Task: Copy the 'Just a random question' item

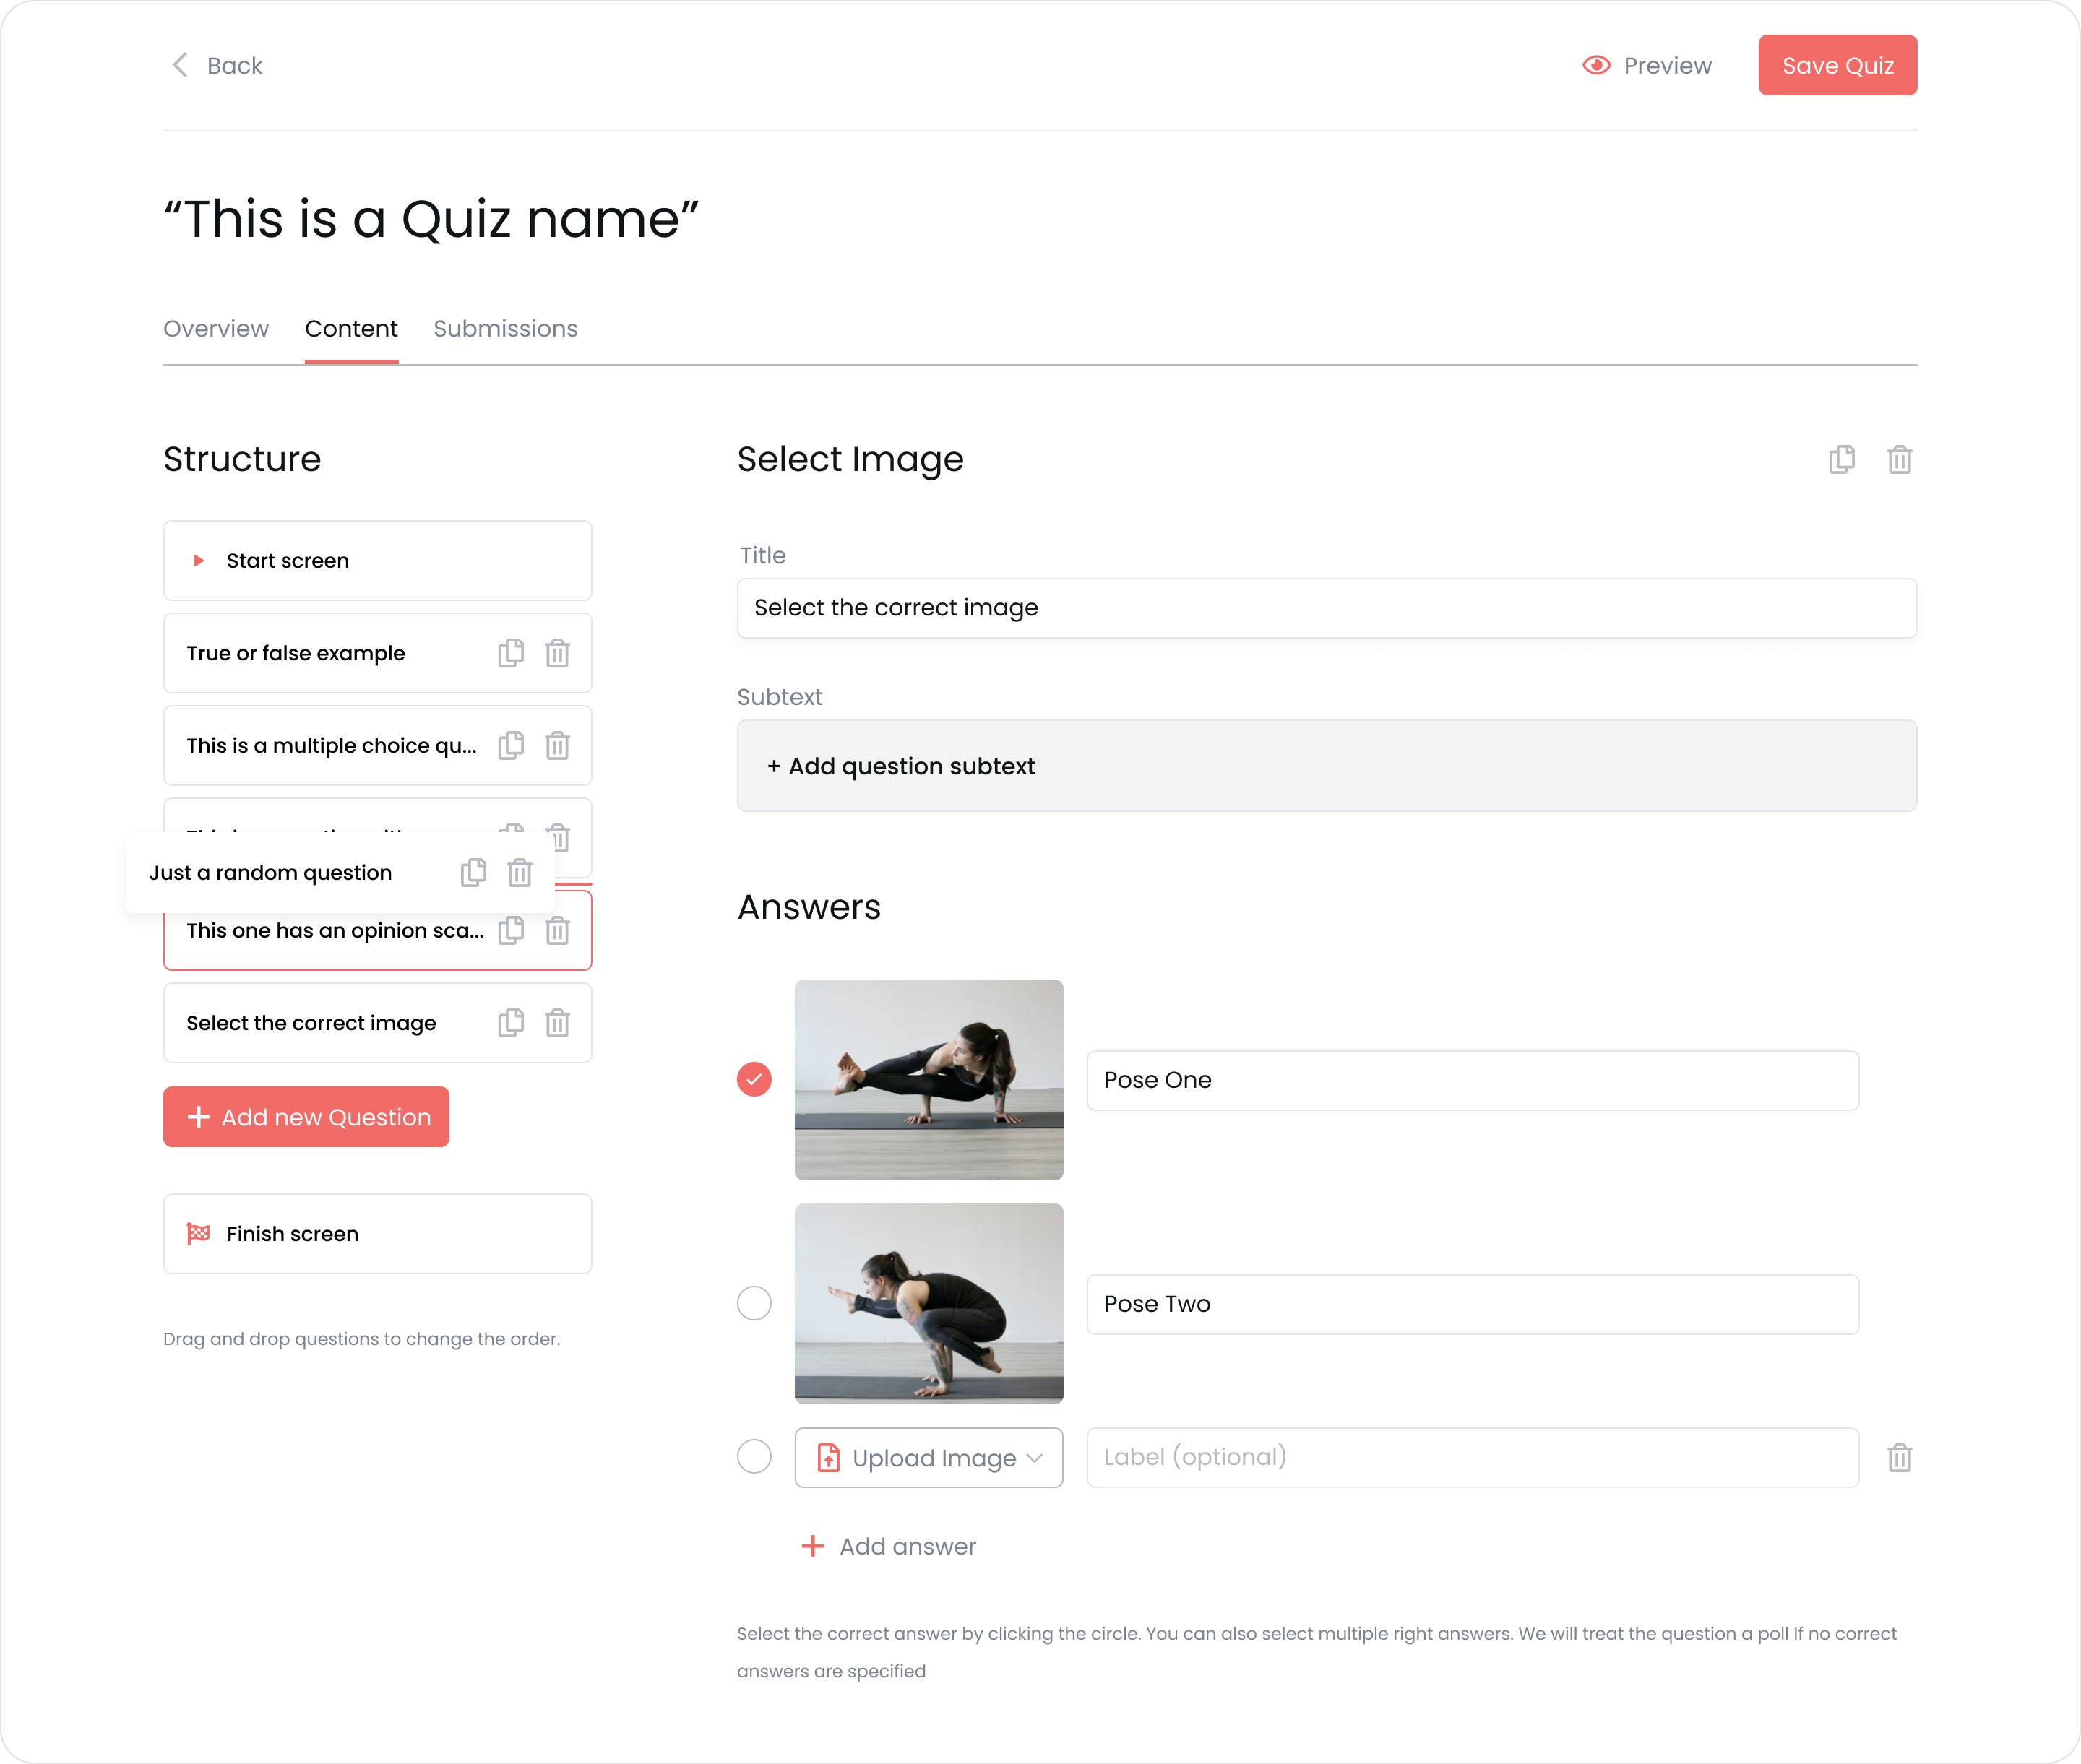Action: click(473, 872)
